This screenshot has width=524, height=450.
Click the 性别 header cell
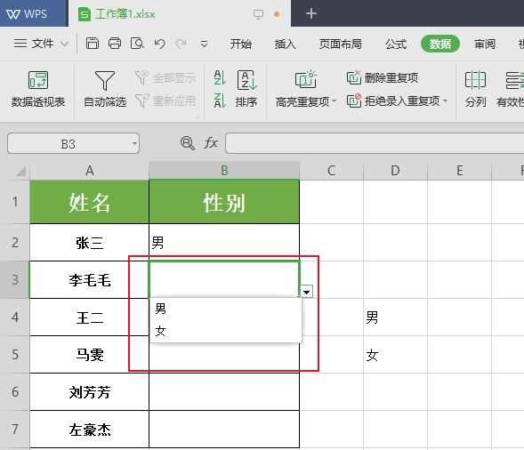(x=224, y=202)
